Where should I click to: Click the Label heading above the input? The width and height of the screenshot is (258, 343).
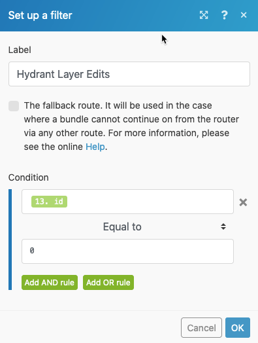coord(20,50)
